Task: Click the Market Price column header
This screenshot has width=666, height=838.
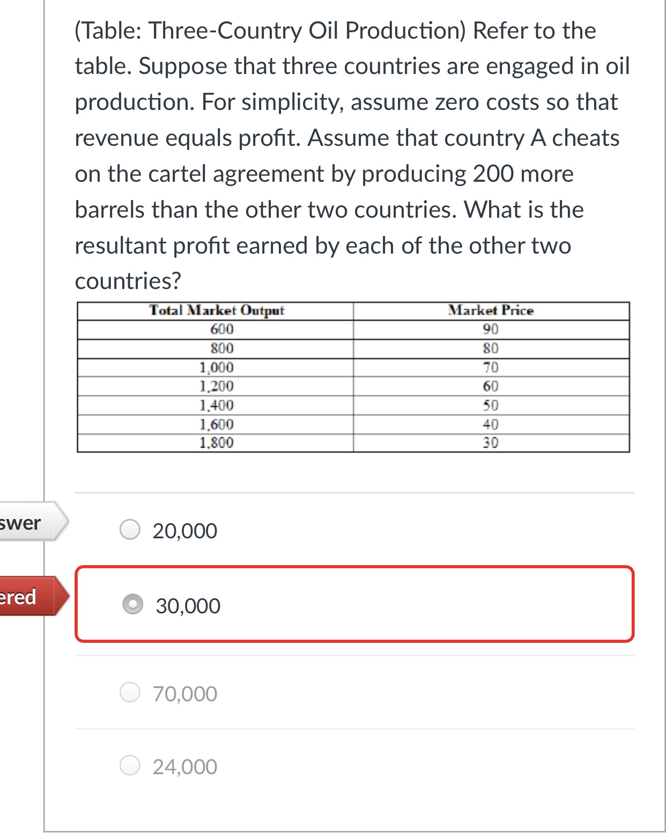Action: click(491, 310)
